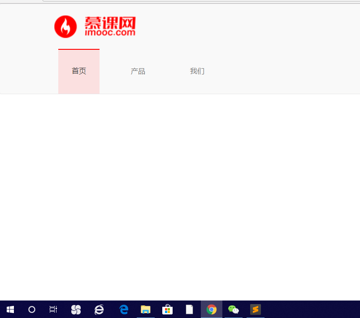Open the 我们 navigation item

coord(197,71)
